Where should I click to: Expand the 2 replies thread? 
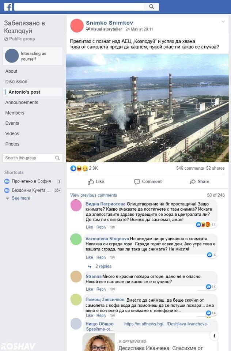pyautogui.click(x=103, y=266)
